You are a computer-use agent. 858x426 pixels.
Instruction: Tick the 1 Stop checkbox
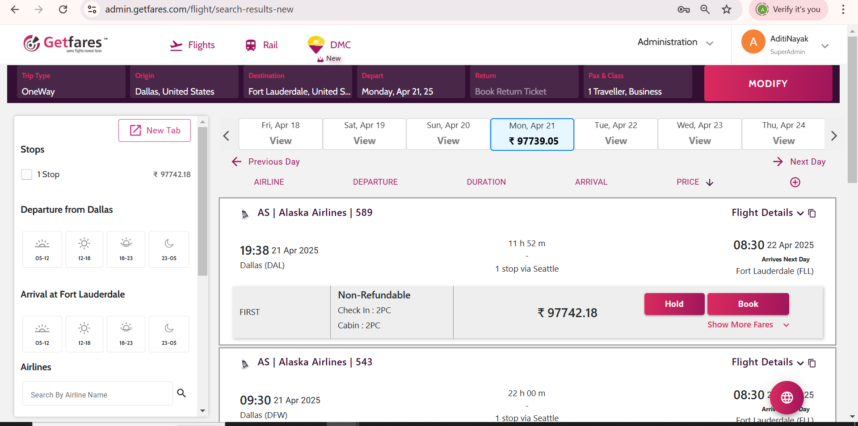pyautogui.click(x=27, y=174)
